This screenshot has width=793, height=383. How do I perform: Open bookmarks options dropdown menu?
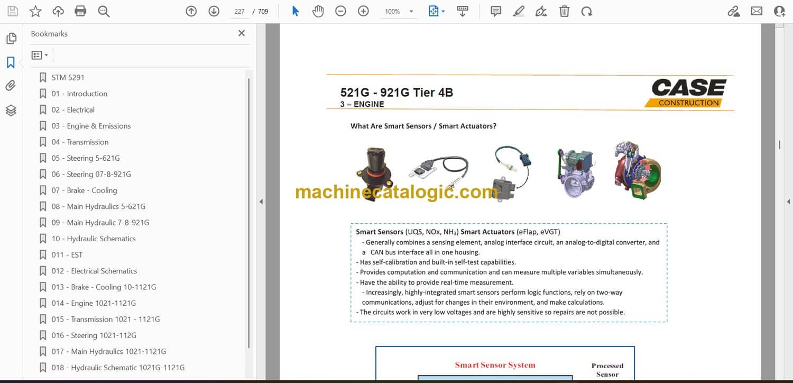click(40, 55)
